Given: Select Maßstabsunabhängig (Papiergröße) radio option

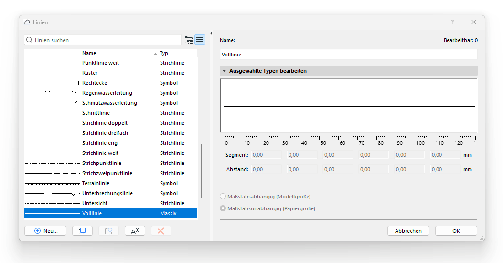Looking at the screenshot, I should click(223, 208).
